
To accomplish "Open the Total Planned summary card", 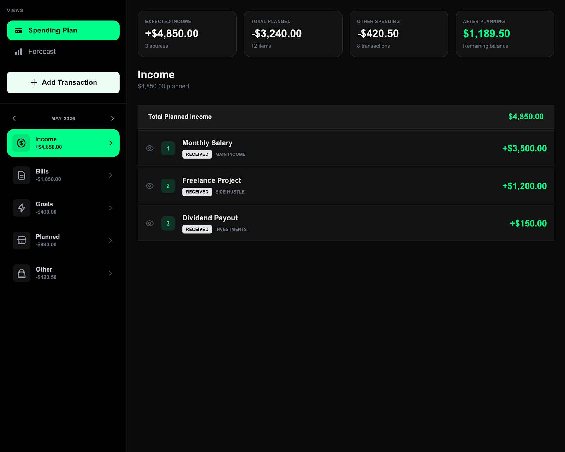I will pos(293,34).
